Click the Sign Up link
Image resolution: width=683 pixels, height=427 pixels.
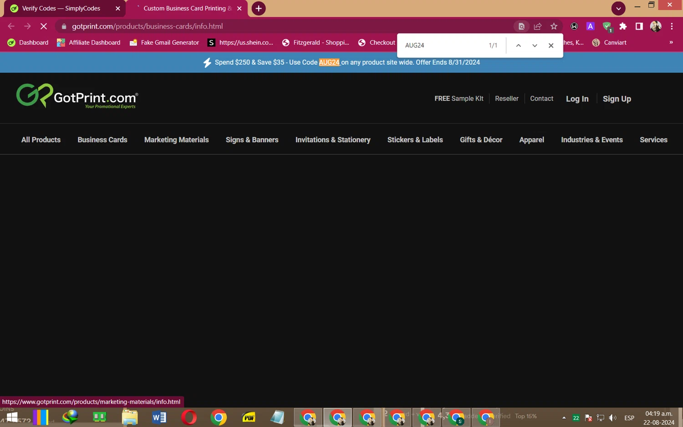(x=617, y=99)
